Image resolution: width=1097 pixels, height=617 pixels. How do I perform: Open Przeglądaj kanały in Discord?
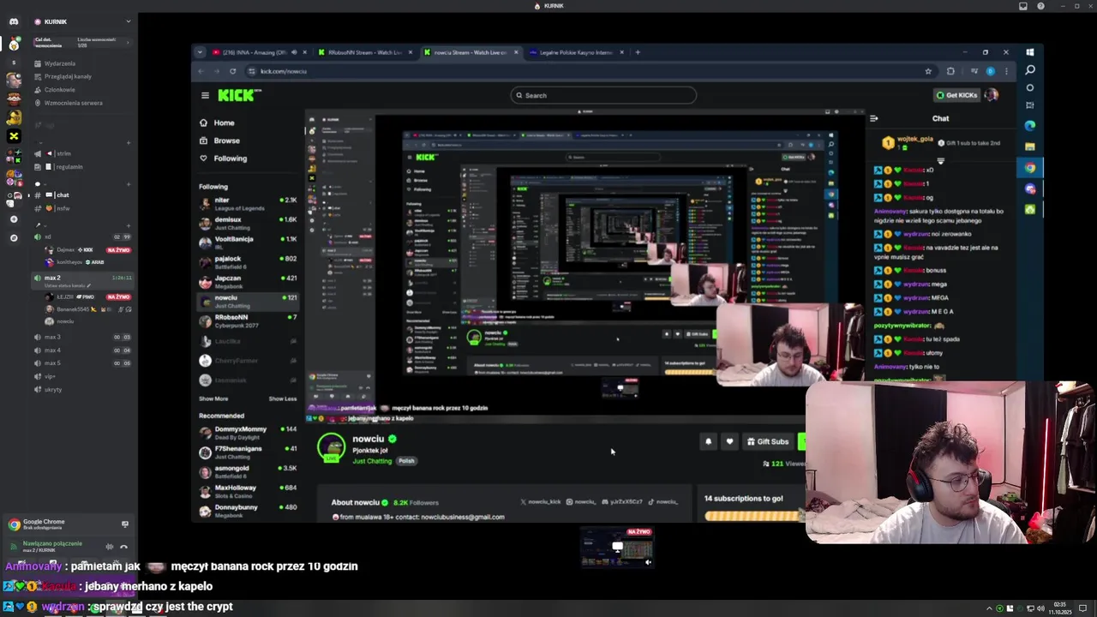coord(68,76)
